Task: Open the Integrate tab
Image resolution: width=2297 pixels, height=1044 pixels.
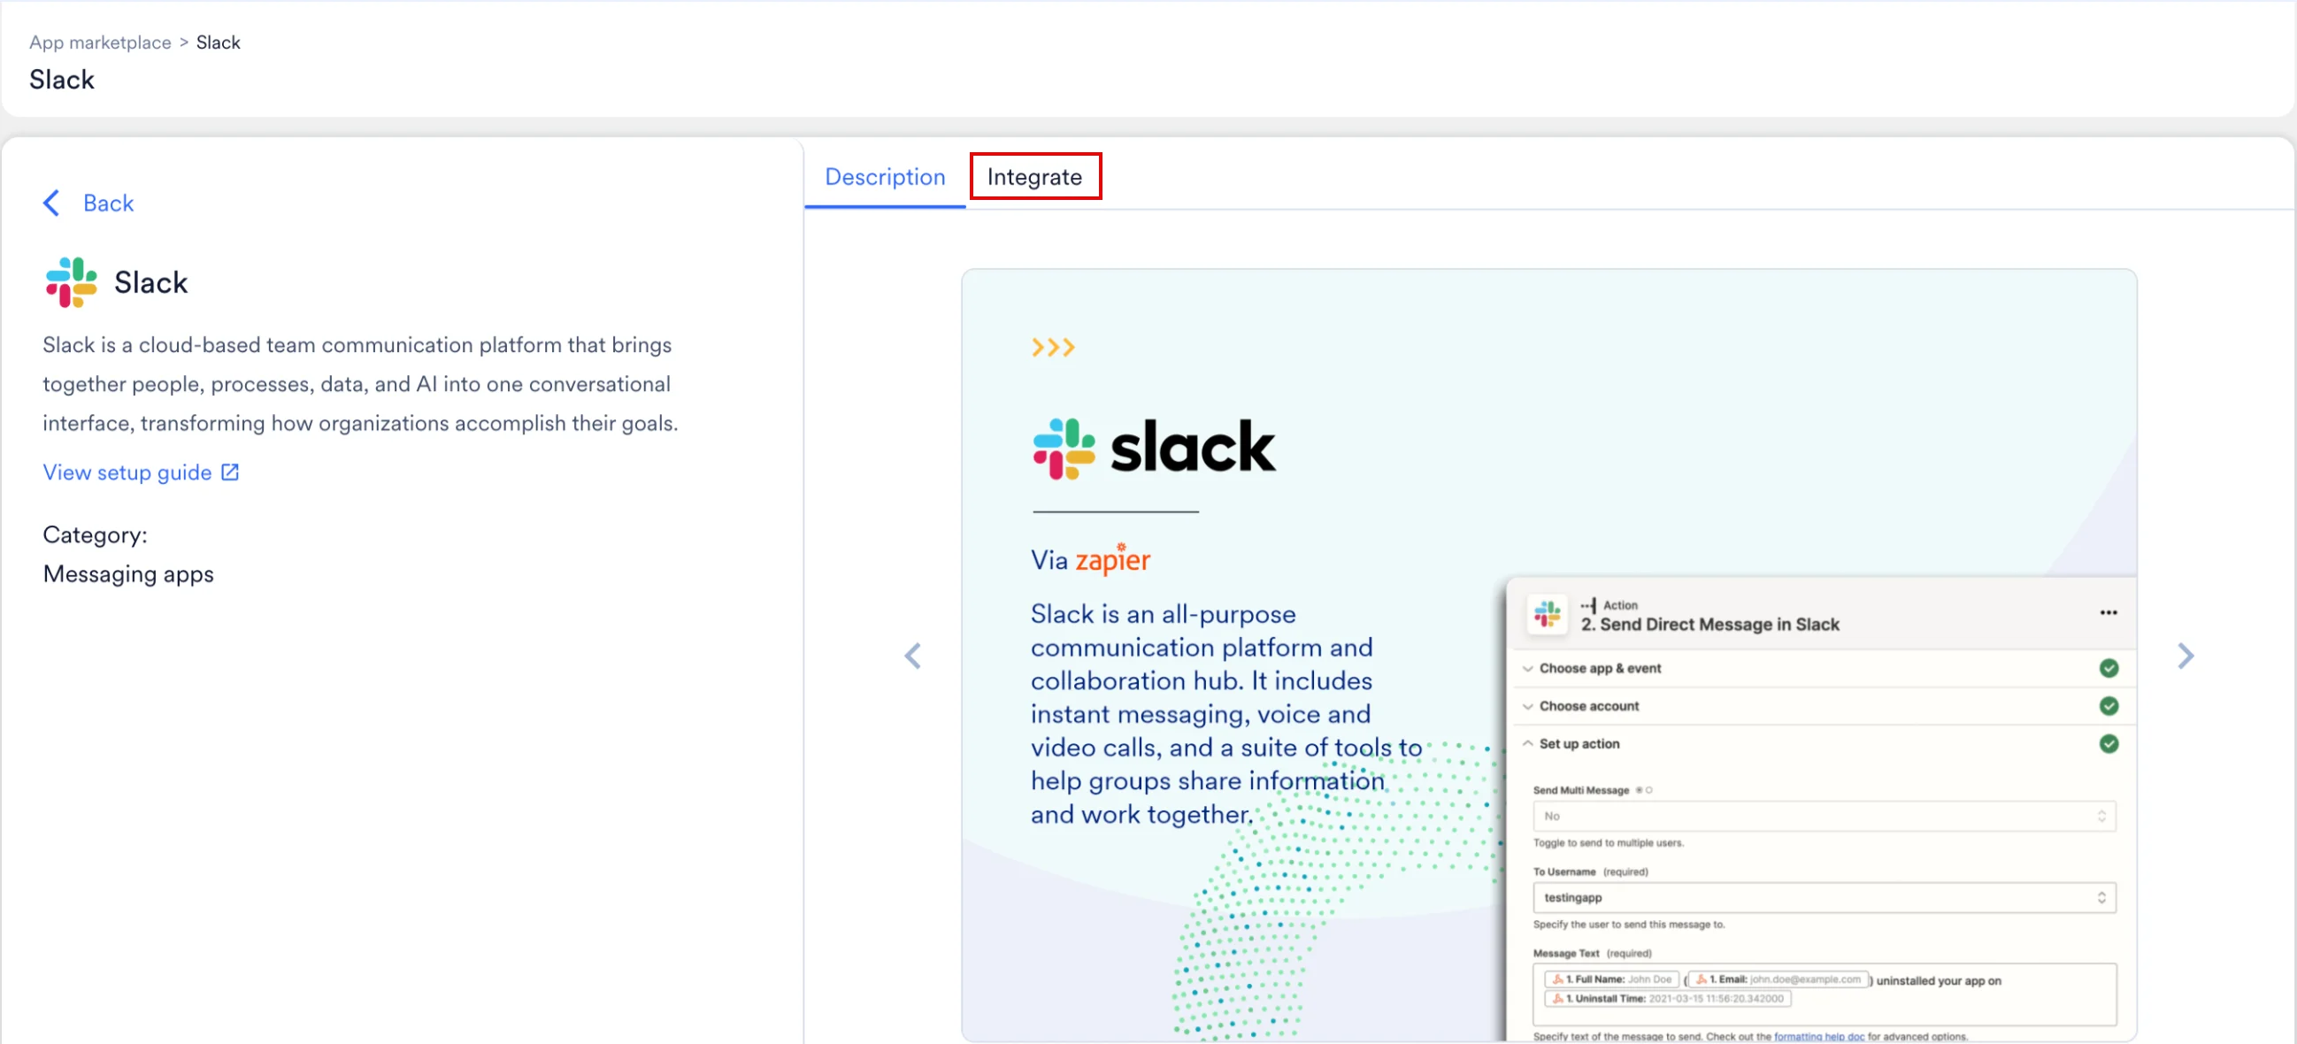Action: [x=1034, y=177]
